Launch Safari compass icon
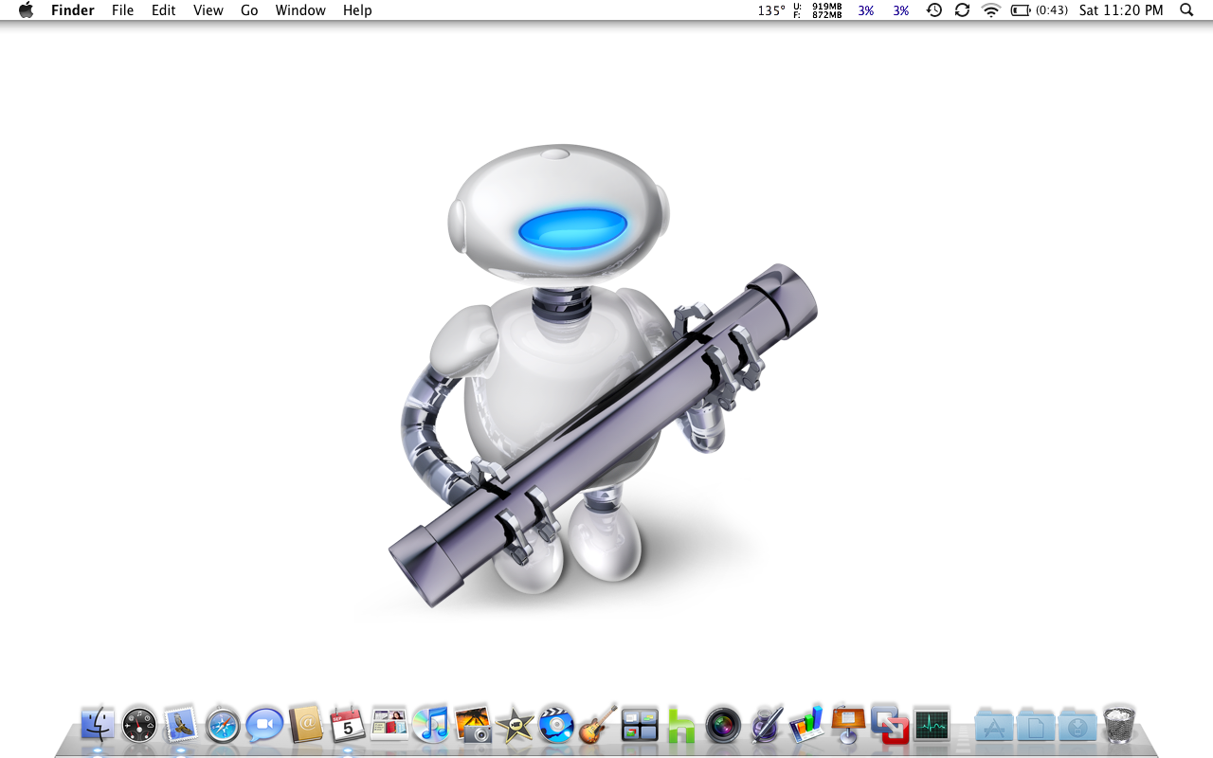Screen dimensions: 1213x758 tap(223, 726)
